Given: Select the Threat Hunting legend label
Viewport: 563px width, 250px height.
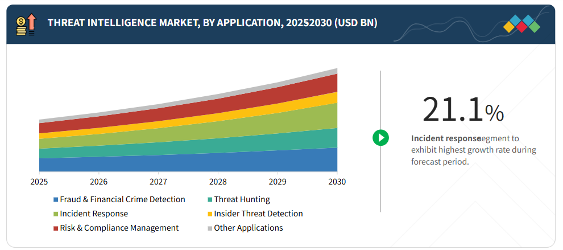Looking at the screenshot, I should pos(242,199).
